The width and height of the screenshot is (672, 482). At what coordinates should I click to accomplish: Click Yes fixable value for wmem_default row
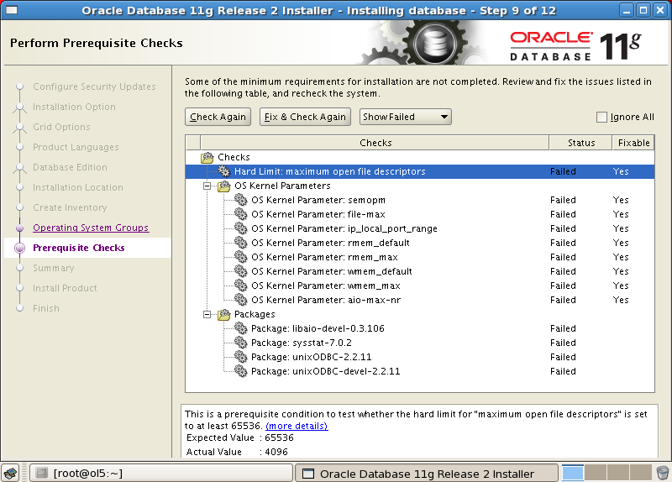[621, 271]
